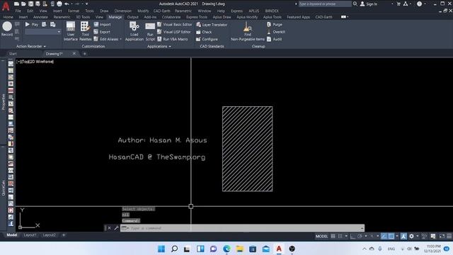Click the Windows Start button
This screenshot has height=255, width=453.
click(x=161, y=249)
